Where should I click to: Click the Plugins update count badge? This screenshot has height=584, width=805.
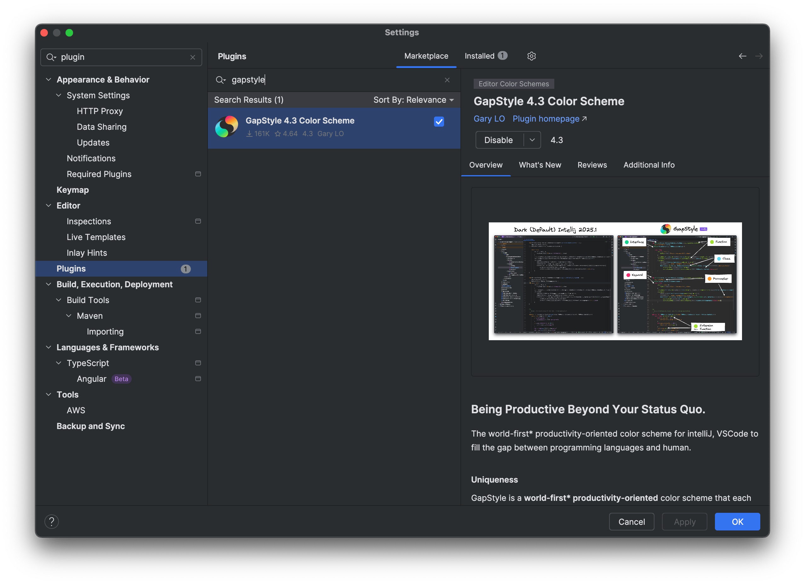click(x=185, y=269)
